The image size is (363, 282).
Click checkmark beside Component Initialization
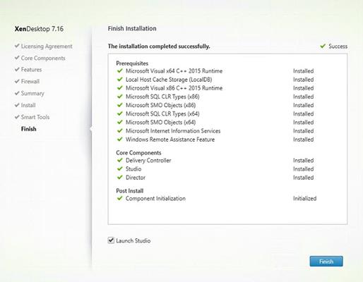[120, 198]
